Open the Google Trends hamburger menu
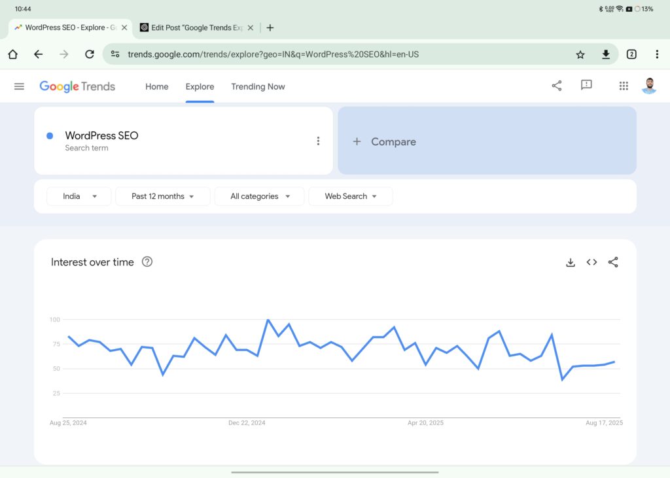Image resolution: width=670 pixels, height=478 pixels. click(19, 86)
